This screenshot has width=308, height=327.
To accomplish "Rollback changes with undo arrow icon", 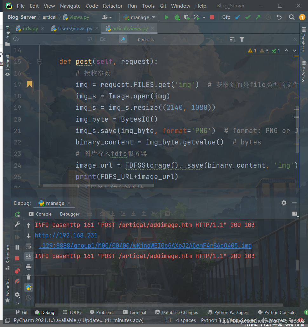I will tap(279, 17).
